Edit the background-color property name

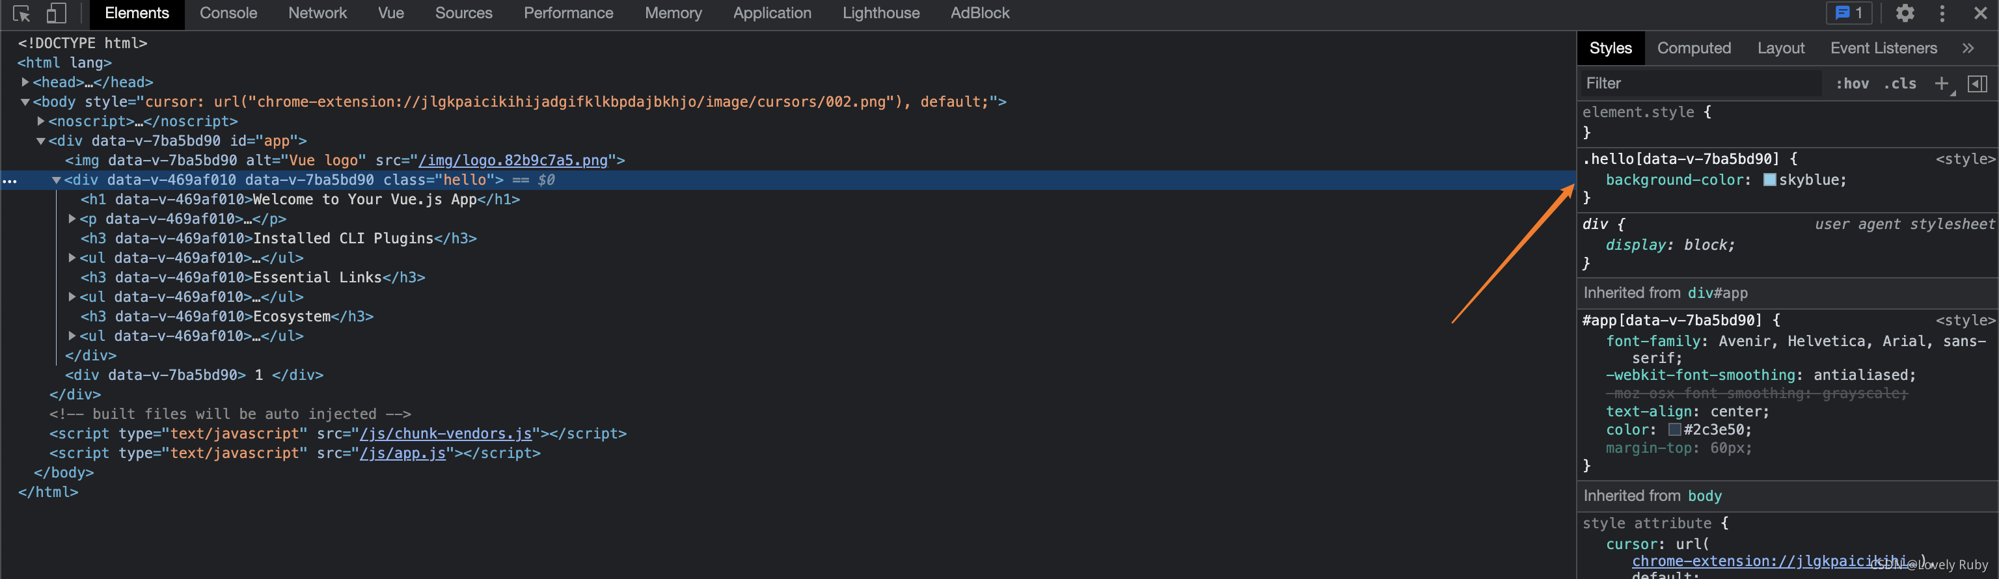click(x=1675, y=180)
